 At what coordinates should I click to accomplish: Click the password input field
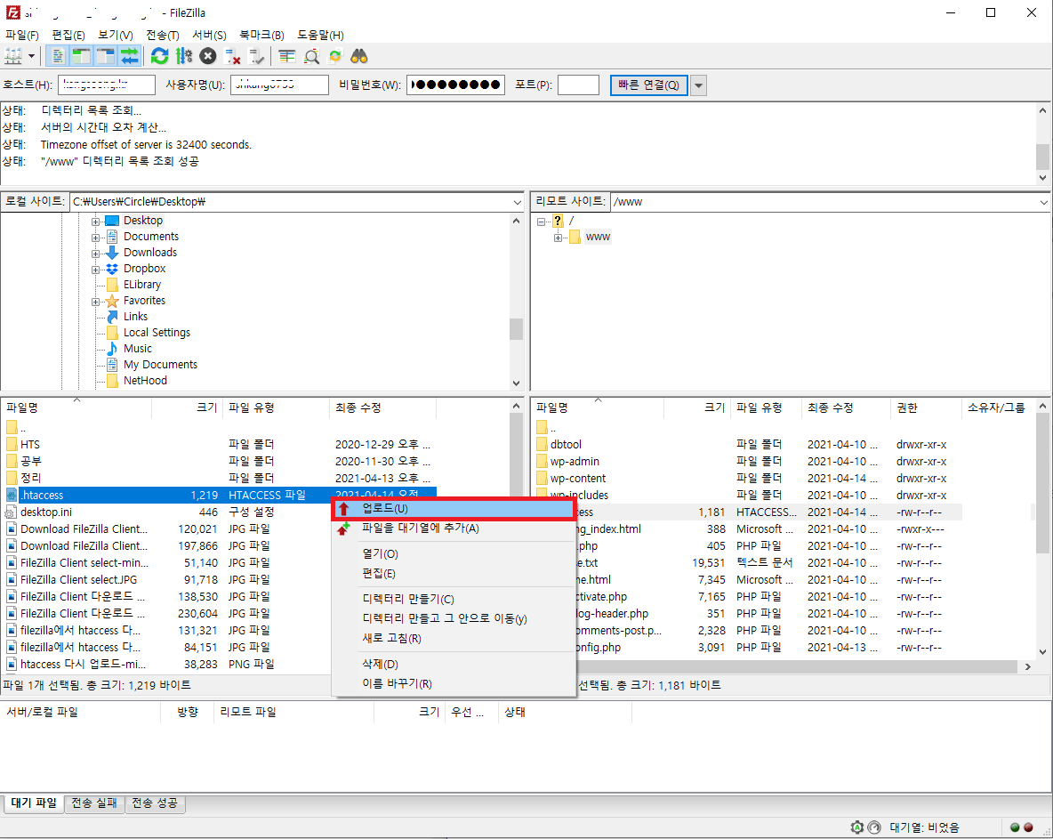click(x=455, y=85)
